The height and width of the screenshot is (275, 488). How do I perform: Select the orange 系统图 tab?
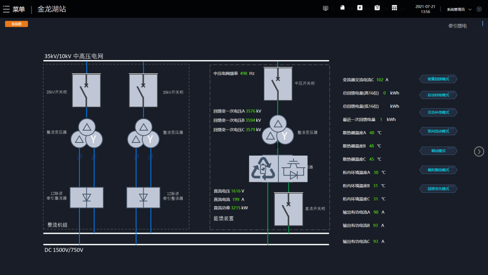click(x=16, y=24)
